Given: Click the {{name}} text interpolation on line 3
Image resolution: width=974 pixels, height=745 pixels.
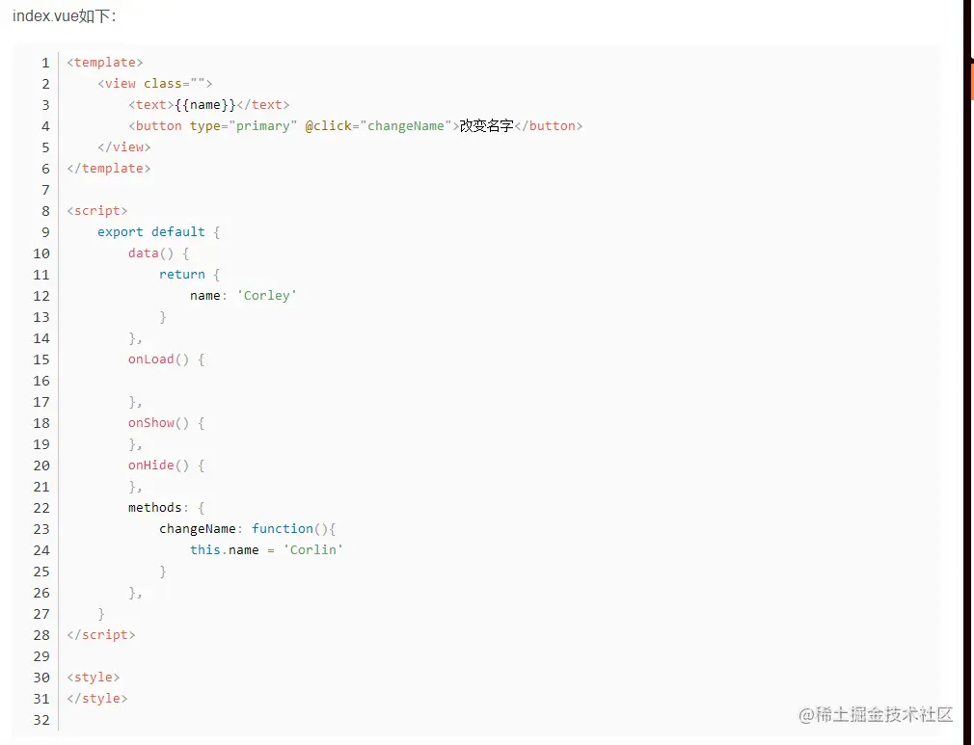Looking at the screenshot, I should pyautogui.click(x=205, y=105).
